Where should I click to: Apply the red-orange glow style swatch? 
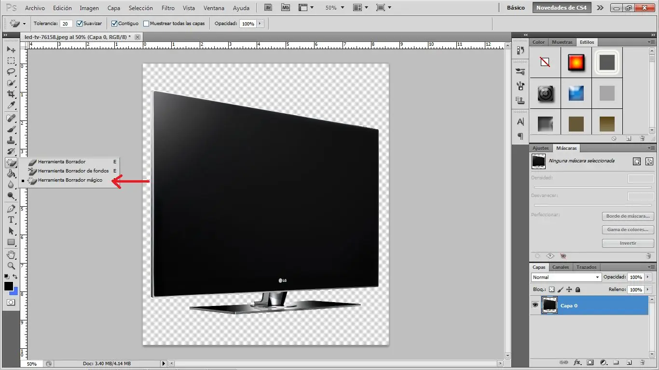coord(576,62)
